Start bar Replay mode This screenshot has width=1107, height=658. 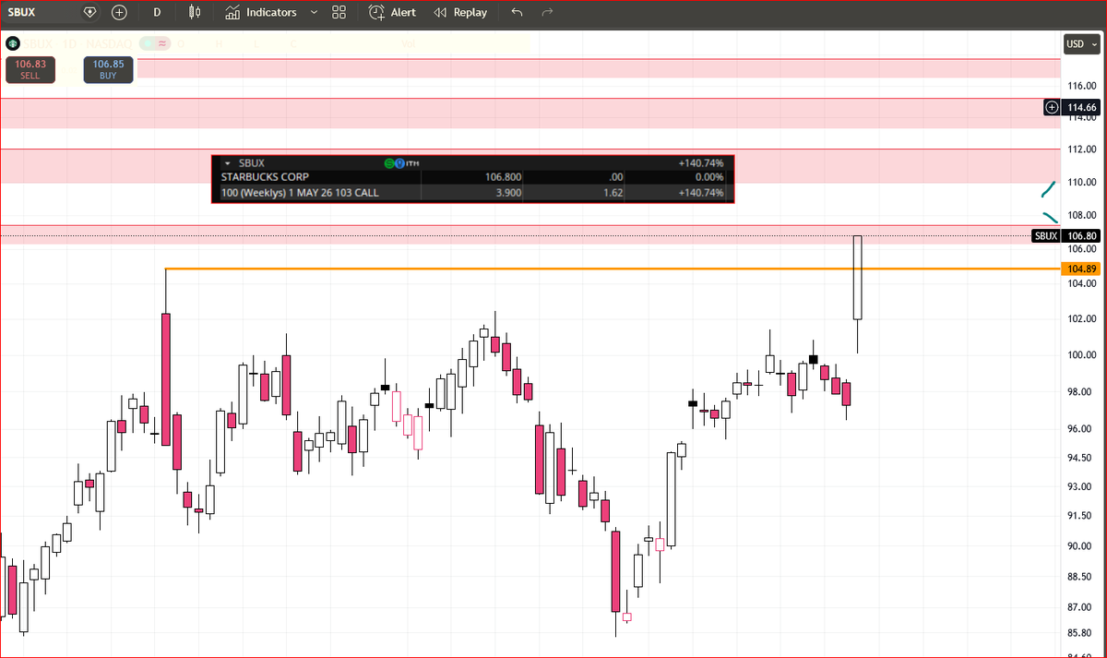[x=470, y=13]
